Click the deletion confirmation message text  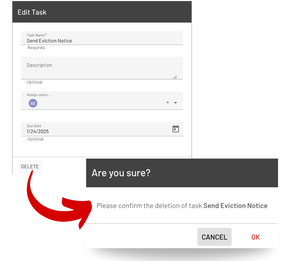(182, 206)
